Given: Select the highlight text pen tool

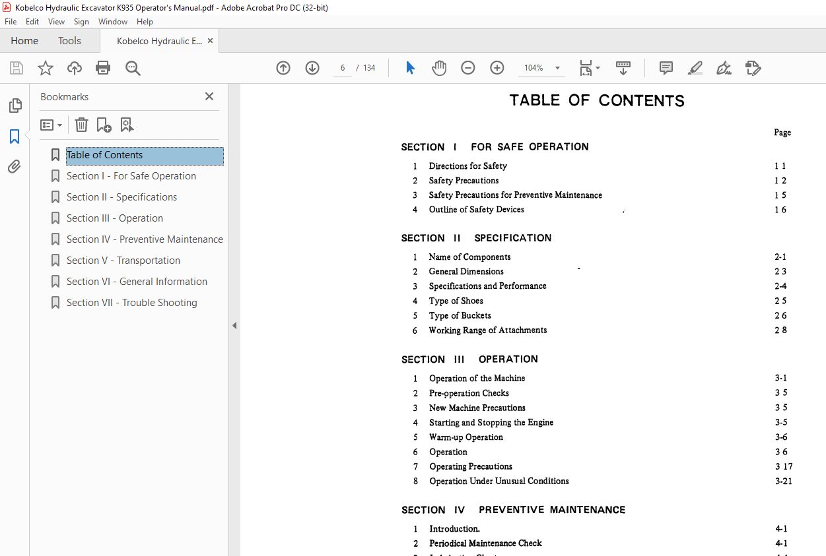Looking at the screenshot, I should [x=695, y=68].
